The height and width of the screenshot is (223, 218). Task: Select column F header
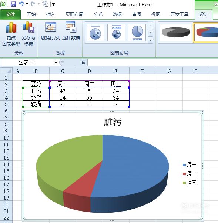pos(142,71)
